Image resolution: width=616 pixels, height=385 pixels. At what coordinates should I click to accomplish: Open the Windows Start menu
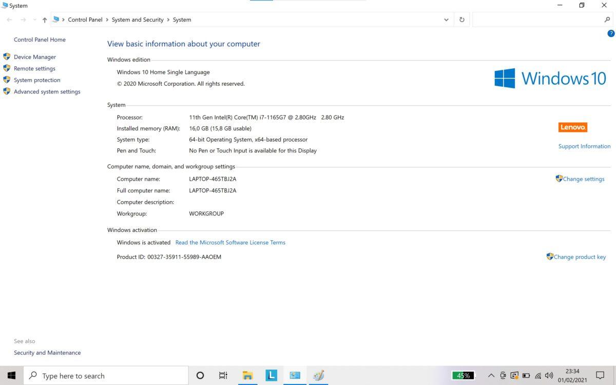(11, 376)
